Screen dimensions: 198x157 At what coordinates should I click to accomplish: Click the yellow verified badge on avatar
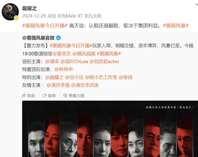point(16,18)
